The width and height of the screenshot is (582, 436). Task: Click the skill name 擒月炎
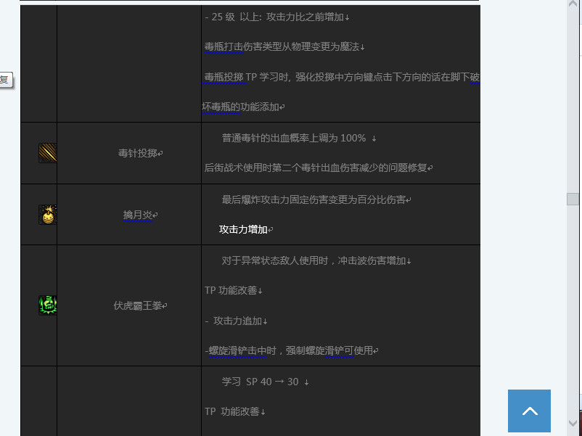[138, 215]
